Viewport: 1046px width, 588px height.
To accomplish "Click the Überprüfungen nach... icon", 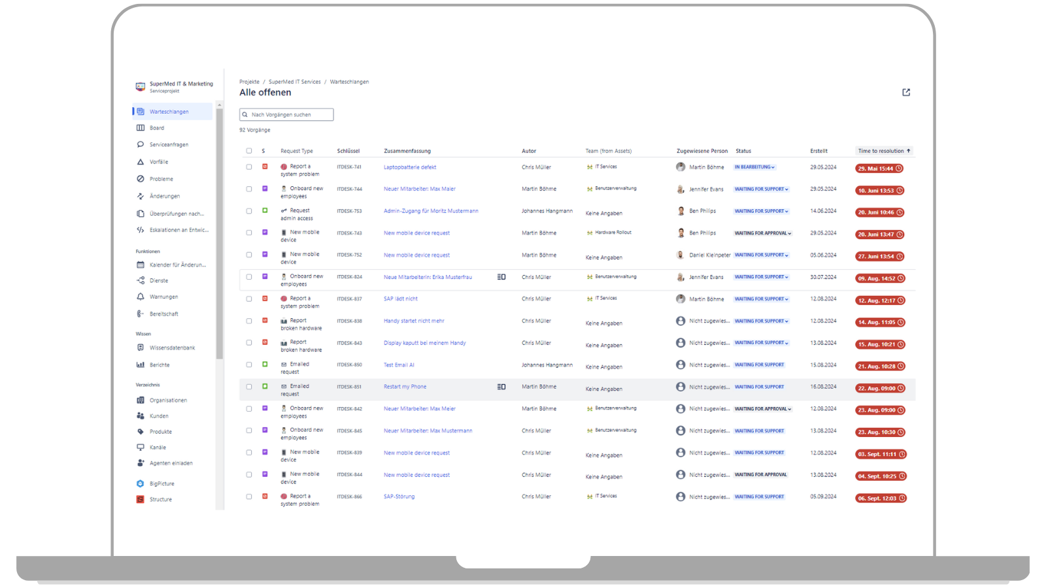I will click(140, 214).
